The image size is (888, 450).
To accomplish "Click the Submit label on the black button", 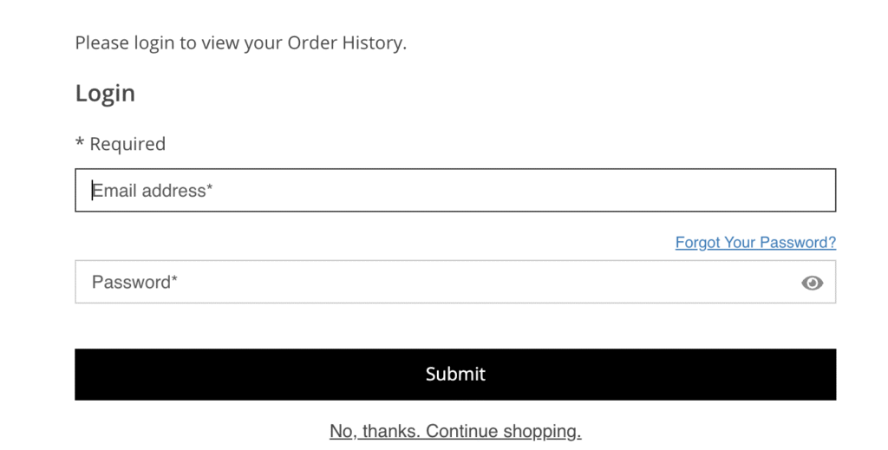I will [x=455, y=375].
